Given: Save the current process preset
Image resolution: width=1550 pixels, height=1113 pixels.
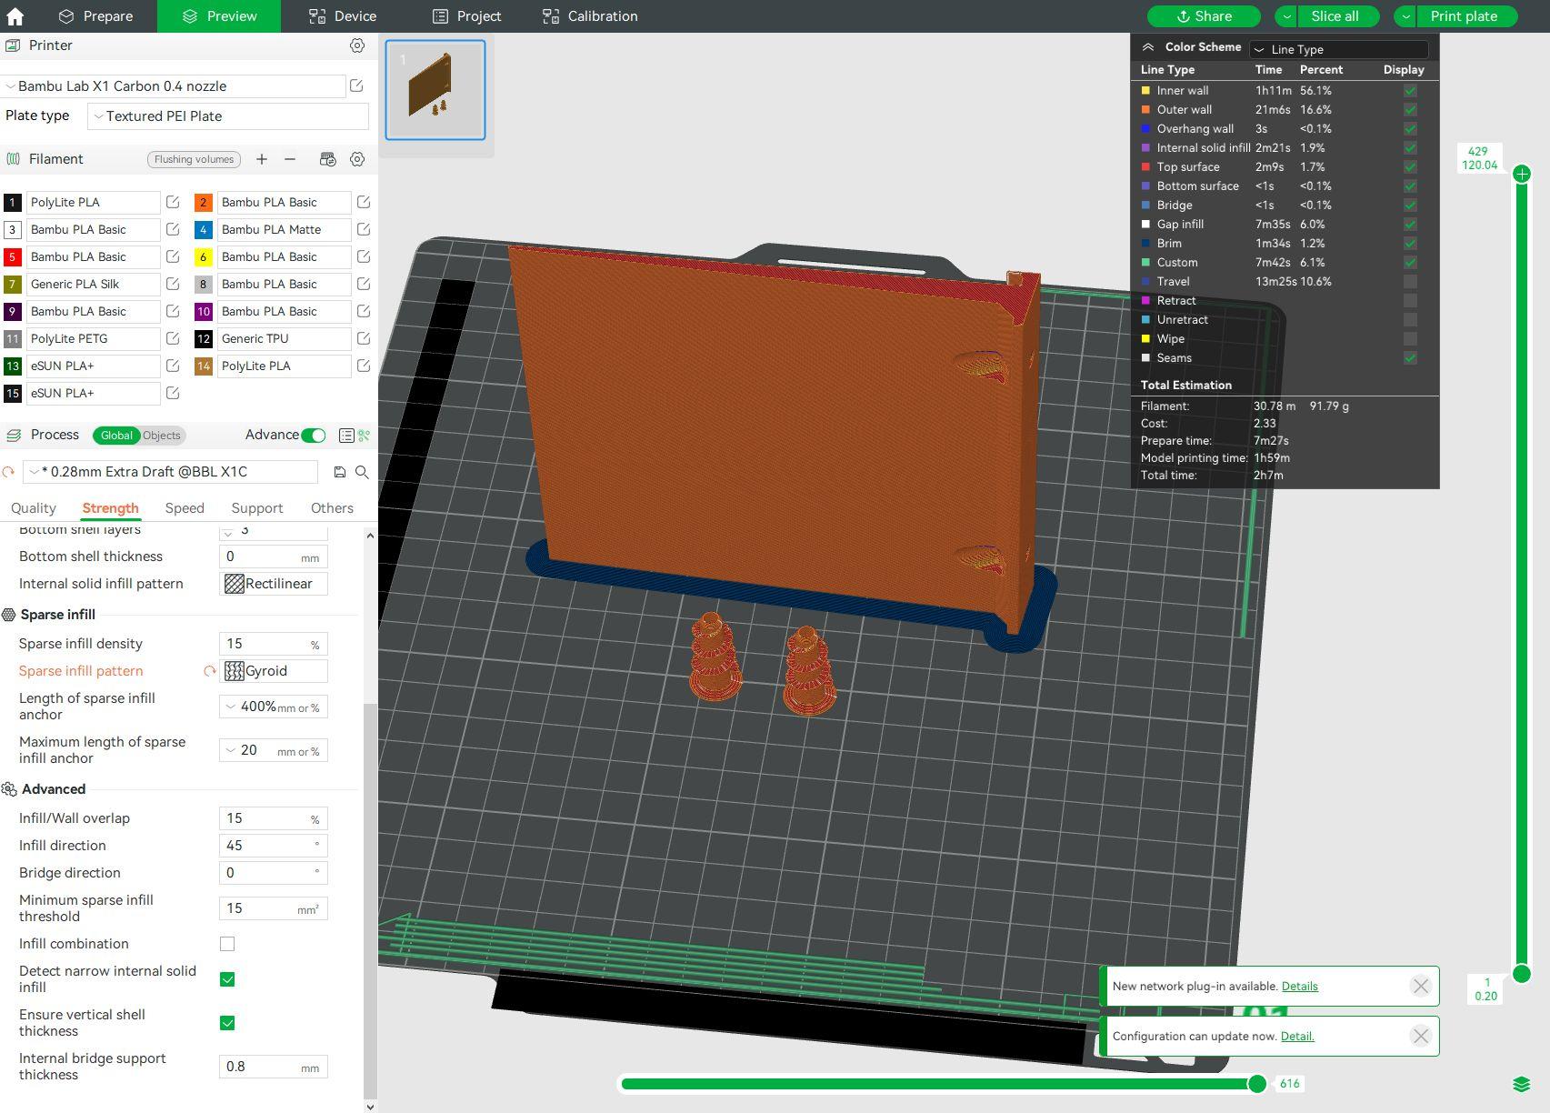Looking at the screenshot, I should [x=339, y=472].
